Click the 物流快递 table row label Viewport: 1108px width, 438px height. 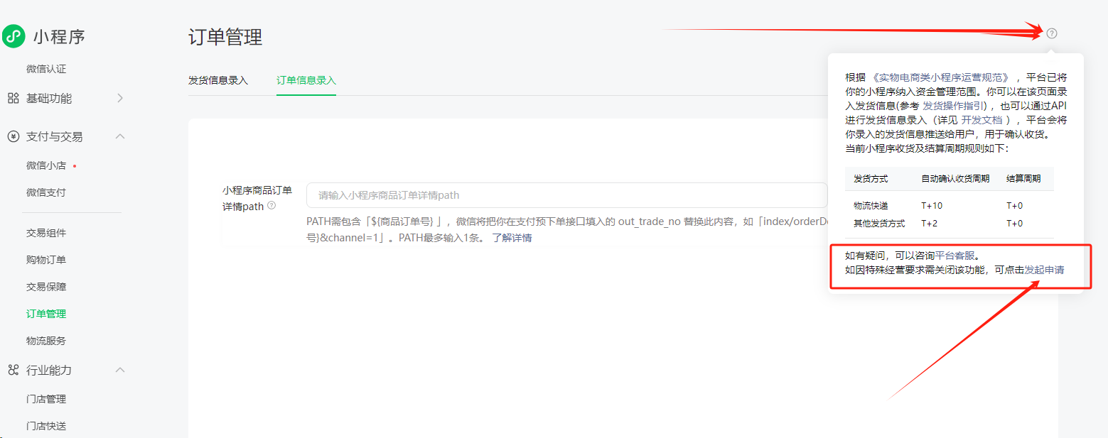point(871,206)
